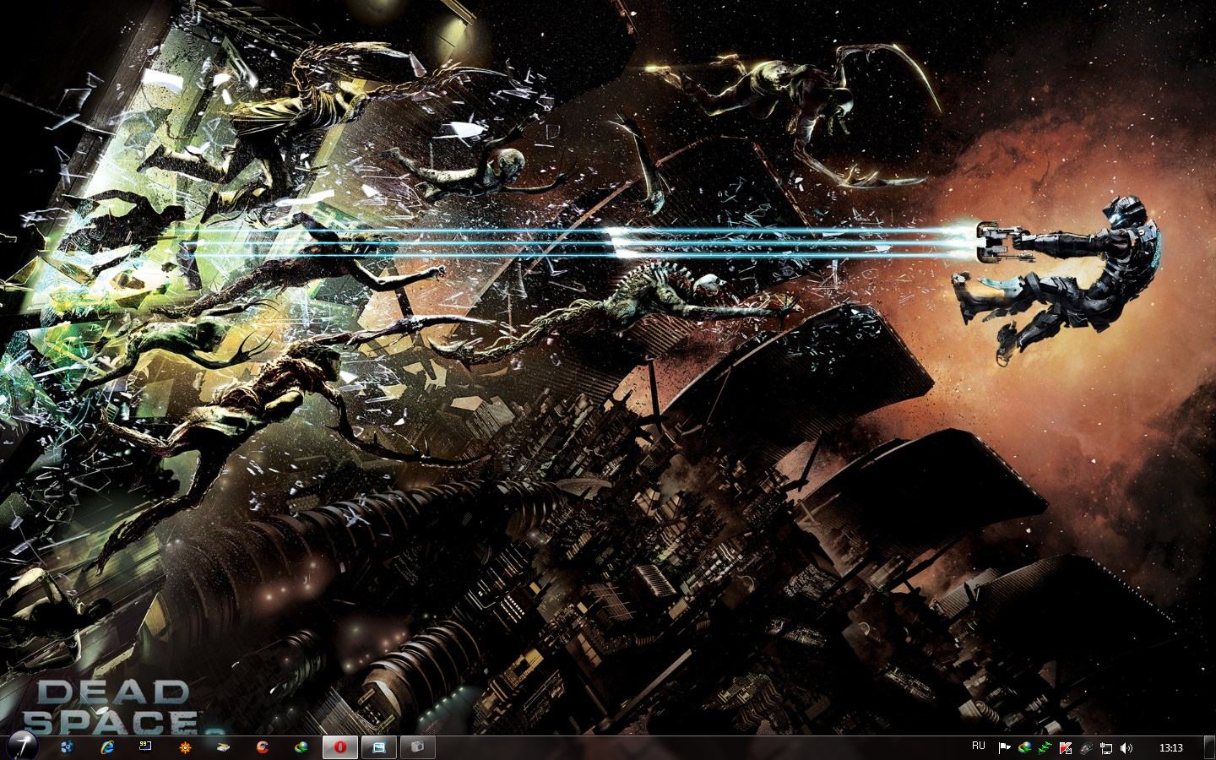
Task: Switch to the picture viewer taskbar window
Action: click(x=379, y=747)
